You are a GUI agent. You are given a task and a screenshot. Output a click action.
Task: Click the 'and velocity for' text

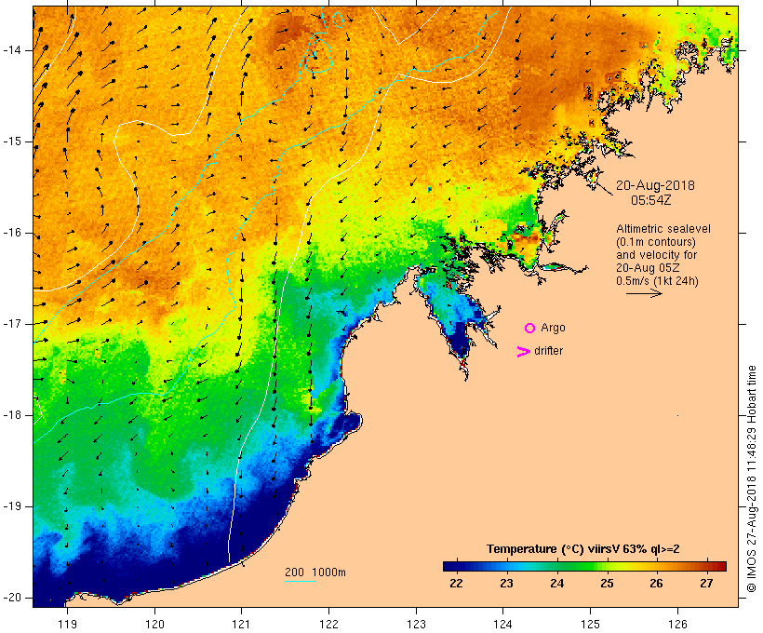(656, 255)
